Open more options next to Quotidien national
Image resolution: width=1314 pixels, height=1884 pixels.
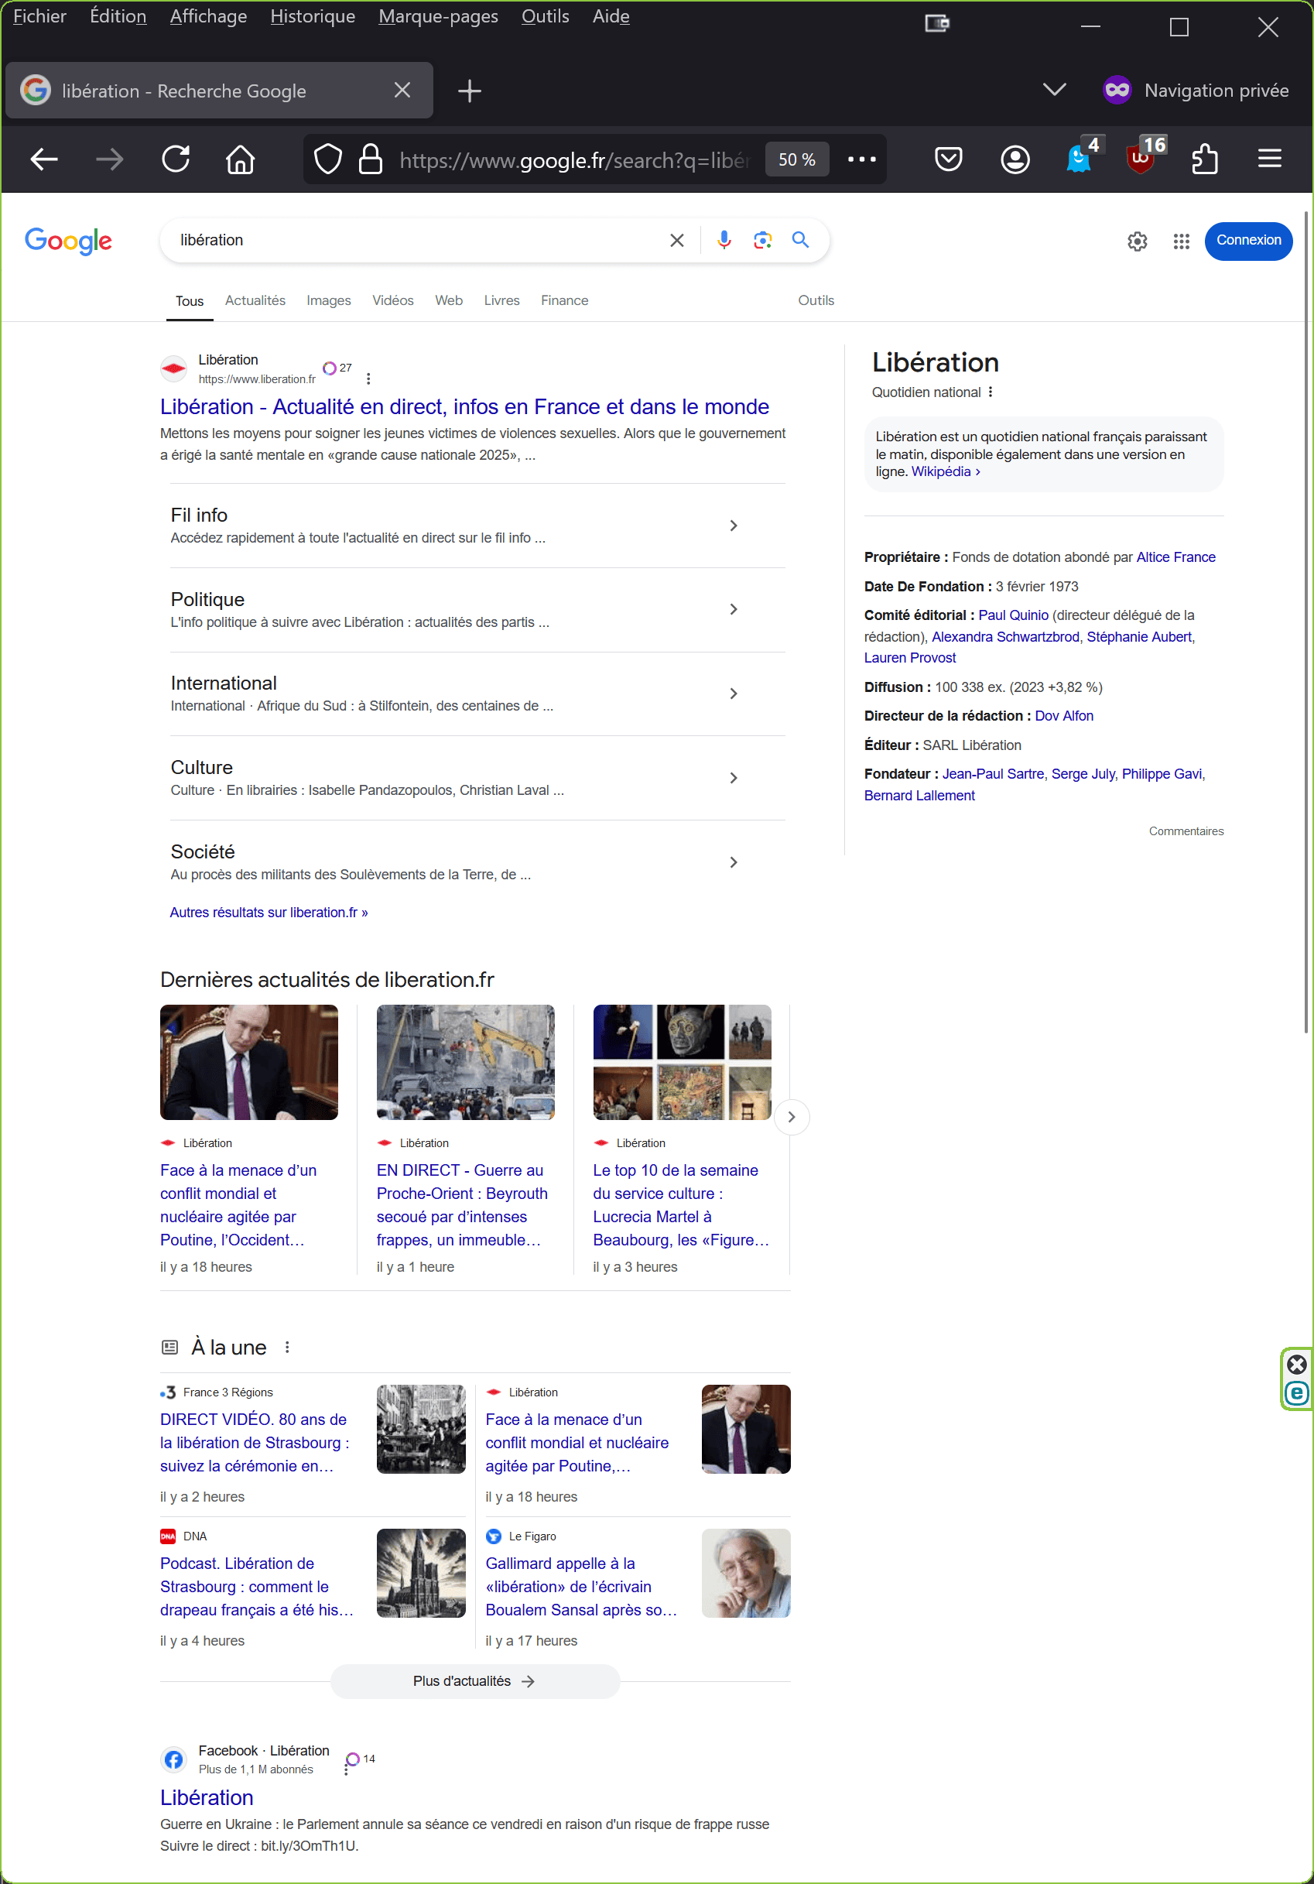(x=990, y=392)
